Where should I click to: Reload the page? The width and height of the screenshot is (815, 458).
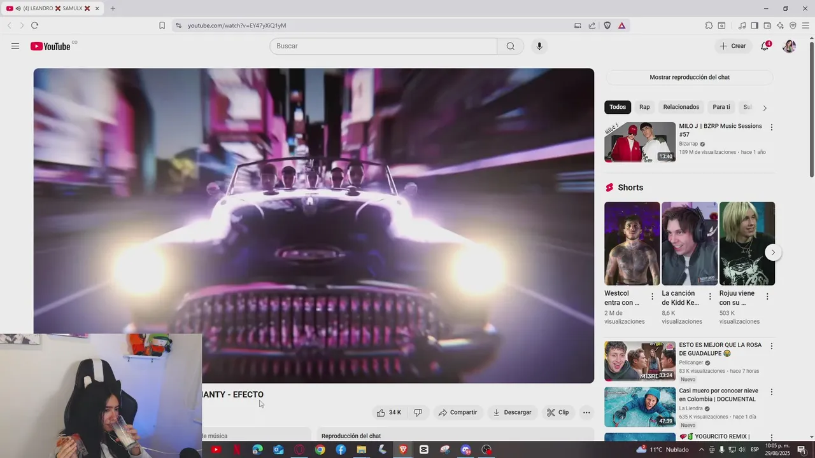(x=34, y=25)
